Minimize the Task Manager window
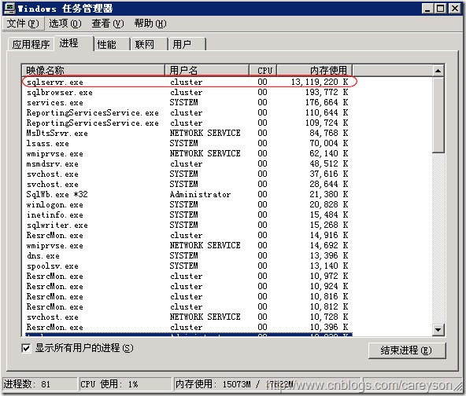This screenshot has width=466, height=396. point(427,9)
